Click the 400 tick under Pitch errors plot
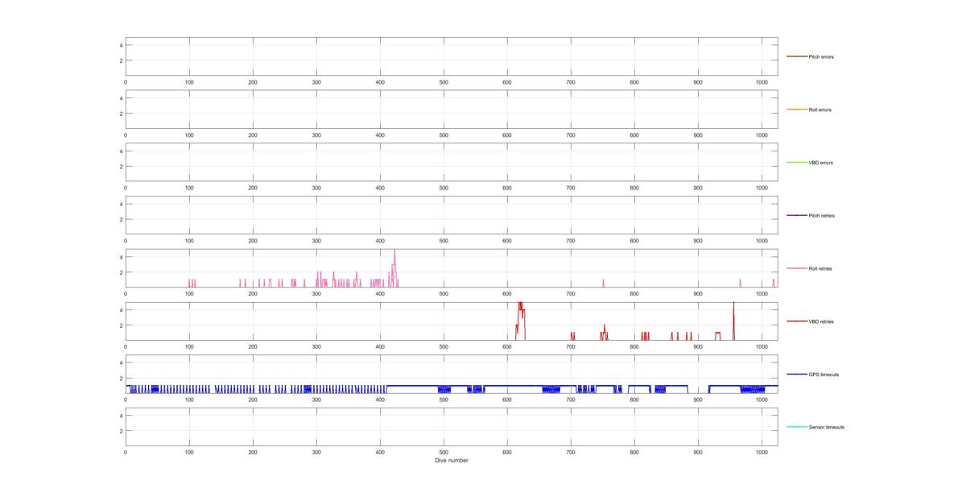This screenshot has width=966, height=501. click(380, 82)
